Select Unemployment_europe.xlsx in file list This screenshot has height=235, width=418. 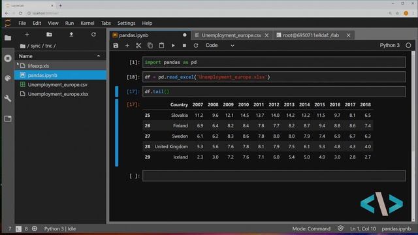point(61,94)
